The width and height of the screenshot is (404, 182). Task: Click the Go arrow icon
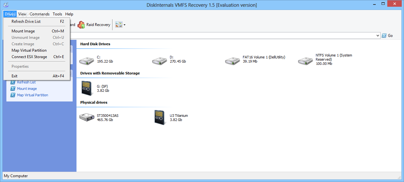[384, 36]
